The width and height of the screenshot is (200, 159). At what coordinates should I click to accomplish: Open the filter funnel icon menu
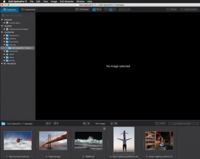[56, 123]
